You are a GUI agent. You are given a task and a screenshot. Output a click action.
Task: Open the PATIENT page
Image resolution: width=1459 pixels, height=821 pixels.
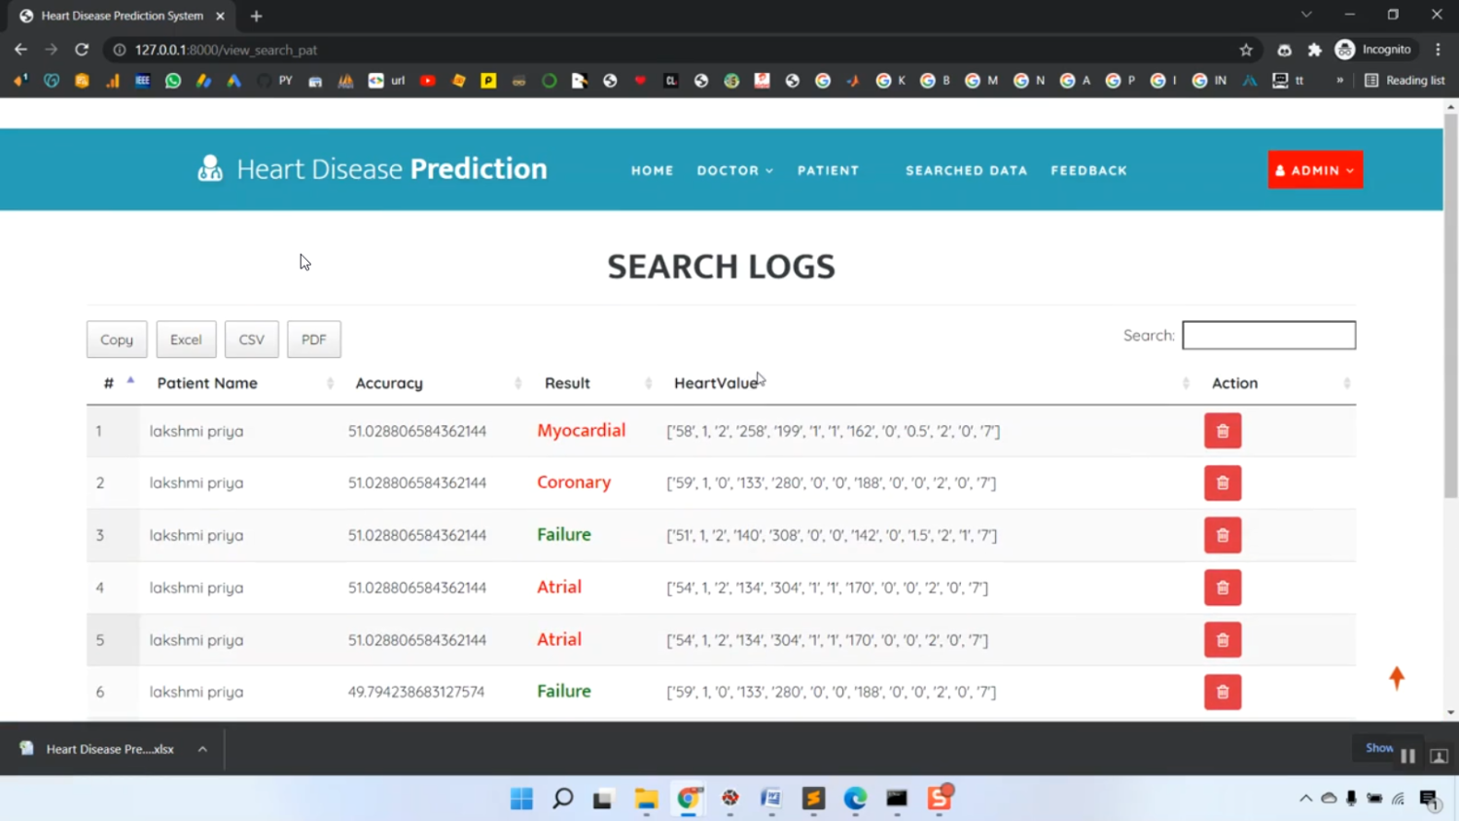click(829, 170)
